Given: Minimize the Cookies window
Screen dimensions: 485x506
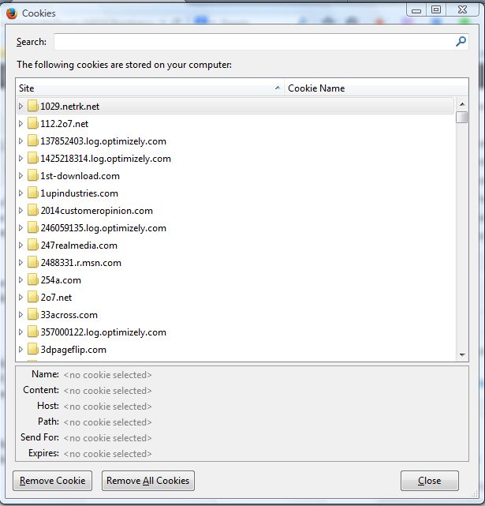Looking at the screenshot, I should [416, 9].
